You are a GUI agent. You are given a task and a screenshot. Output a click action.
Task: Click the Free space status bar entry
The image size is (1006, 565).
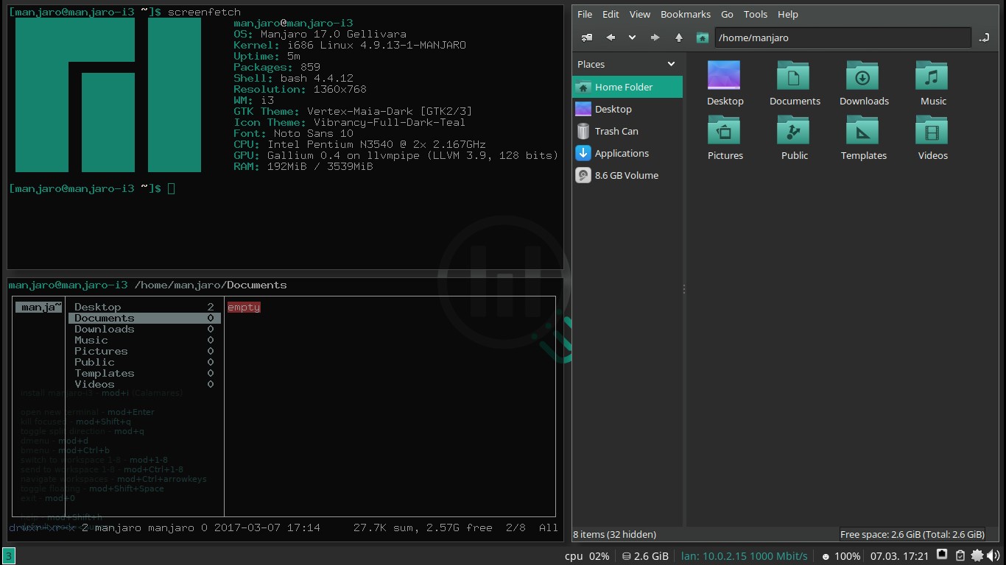click(912, 534)
